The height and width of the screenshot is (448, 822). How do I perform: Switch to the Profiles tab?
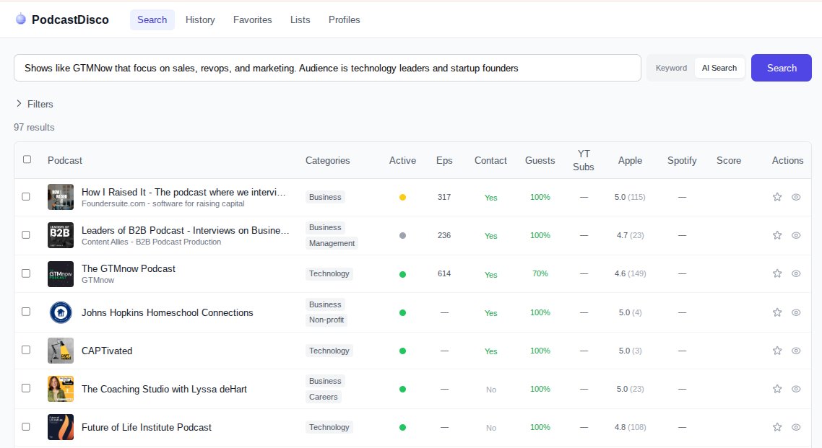point(345,20)
